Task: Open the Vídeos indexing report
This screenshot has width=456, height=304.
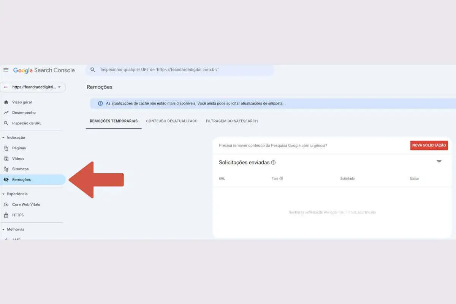Action: [x=18, y=158]
